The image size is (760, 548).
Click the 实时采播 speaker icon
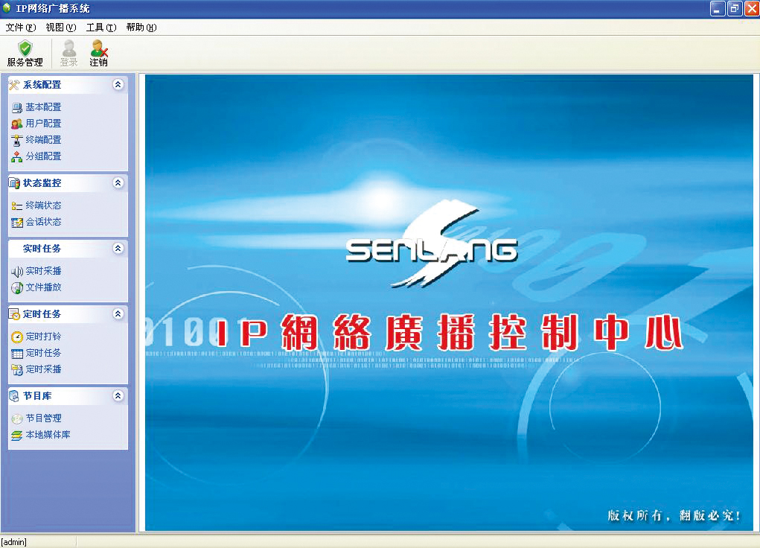pyautogui.click(x=17, y=272)
